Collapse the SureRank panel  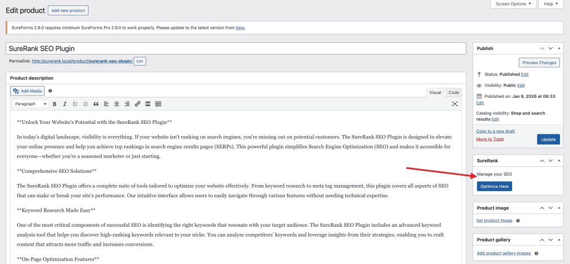coord(559,160)
